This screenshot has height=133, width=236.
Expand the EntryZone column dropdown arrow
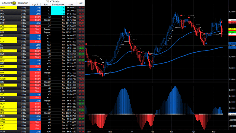pyautogui.click(x=63, y=5)
